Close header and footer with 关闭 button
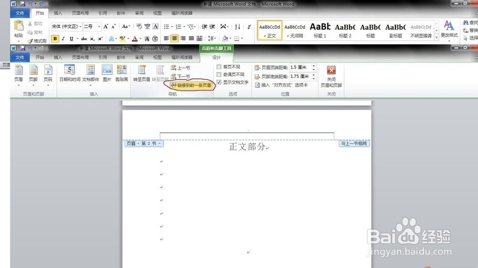Screen dimensions: 478x268 click(331, 75)
